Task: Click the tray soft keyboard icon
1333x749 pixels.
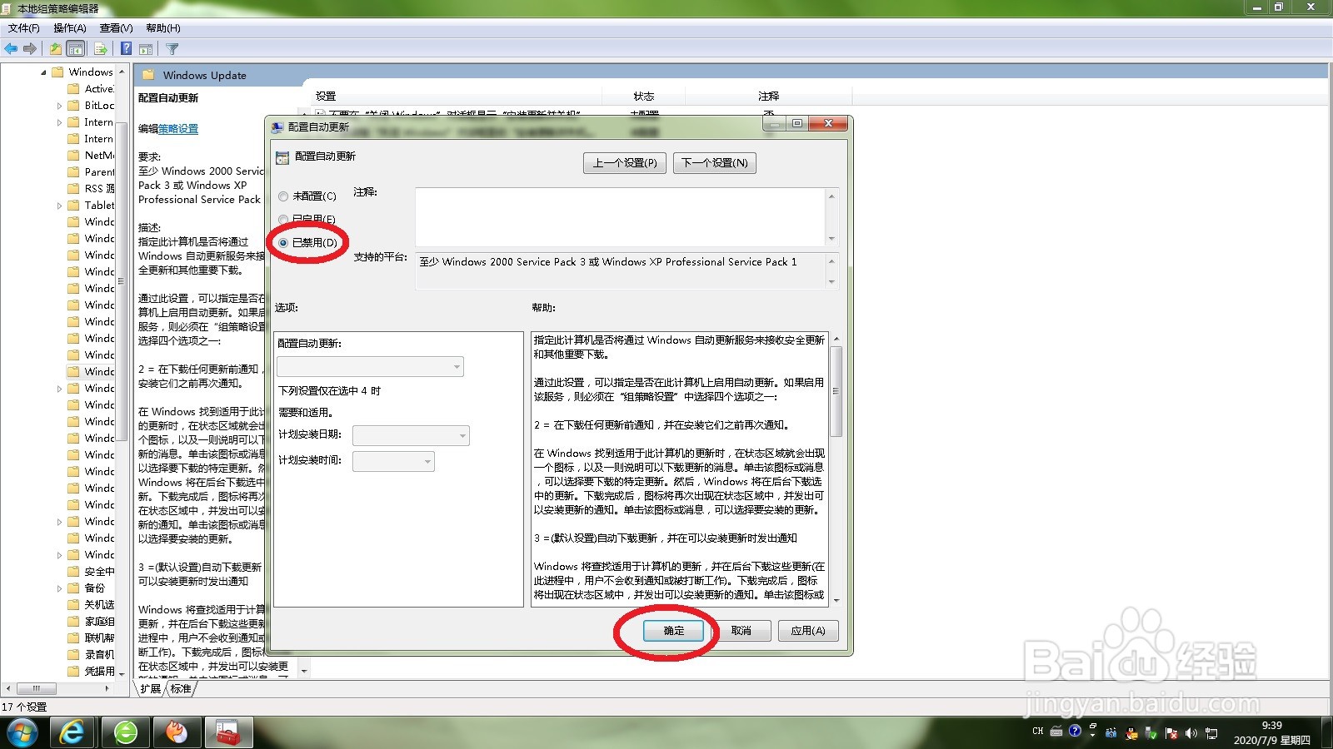Action: coord(1056,732)
